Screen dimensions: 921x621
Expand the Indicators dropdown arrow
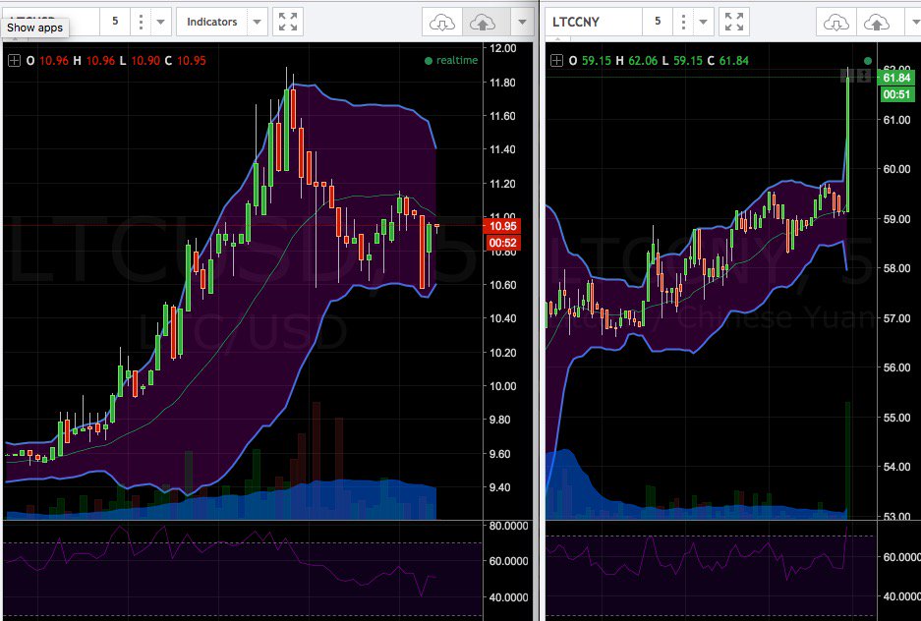tap(257, 22)
